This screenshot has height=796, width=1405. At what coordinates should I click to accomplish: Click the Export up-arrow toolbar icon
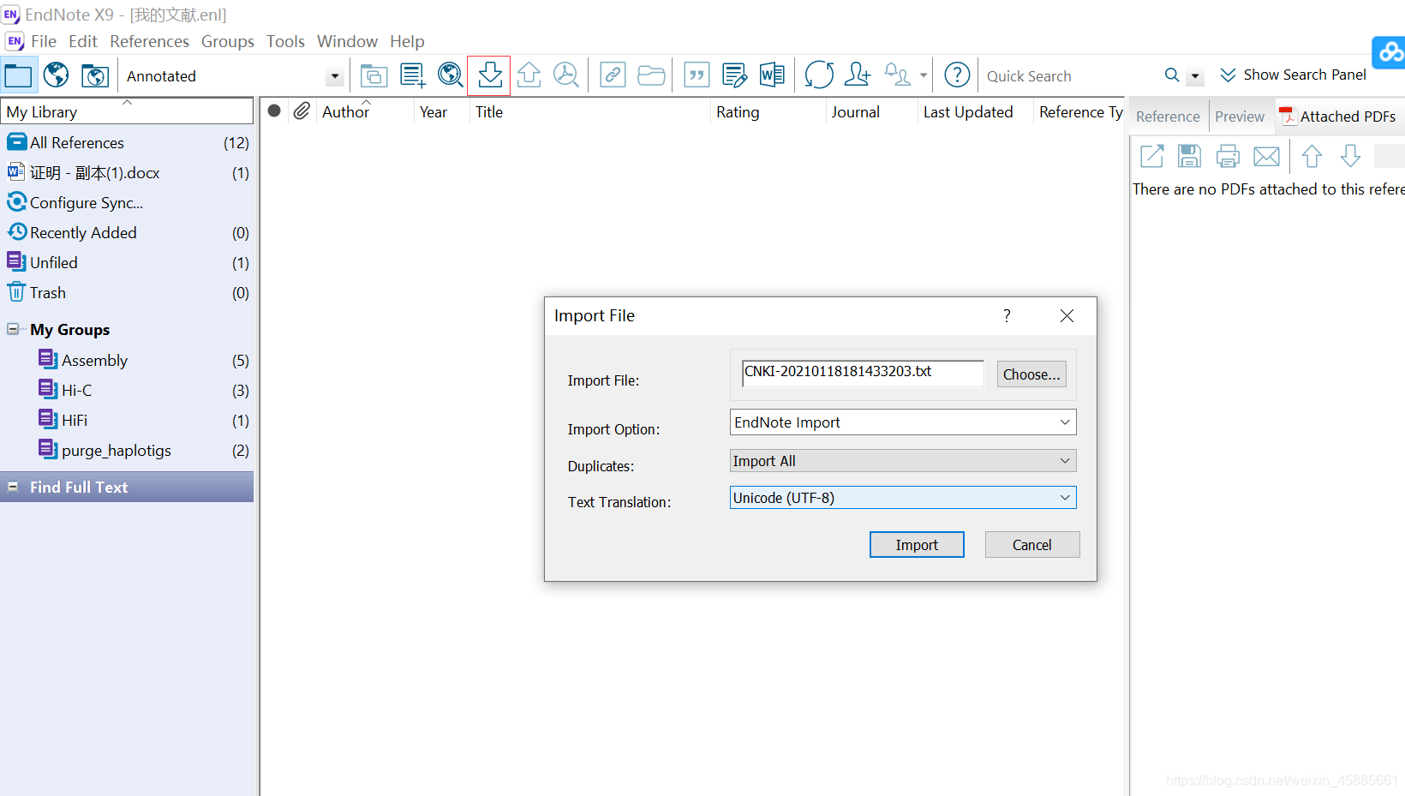529,75
